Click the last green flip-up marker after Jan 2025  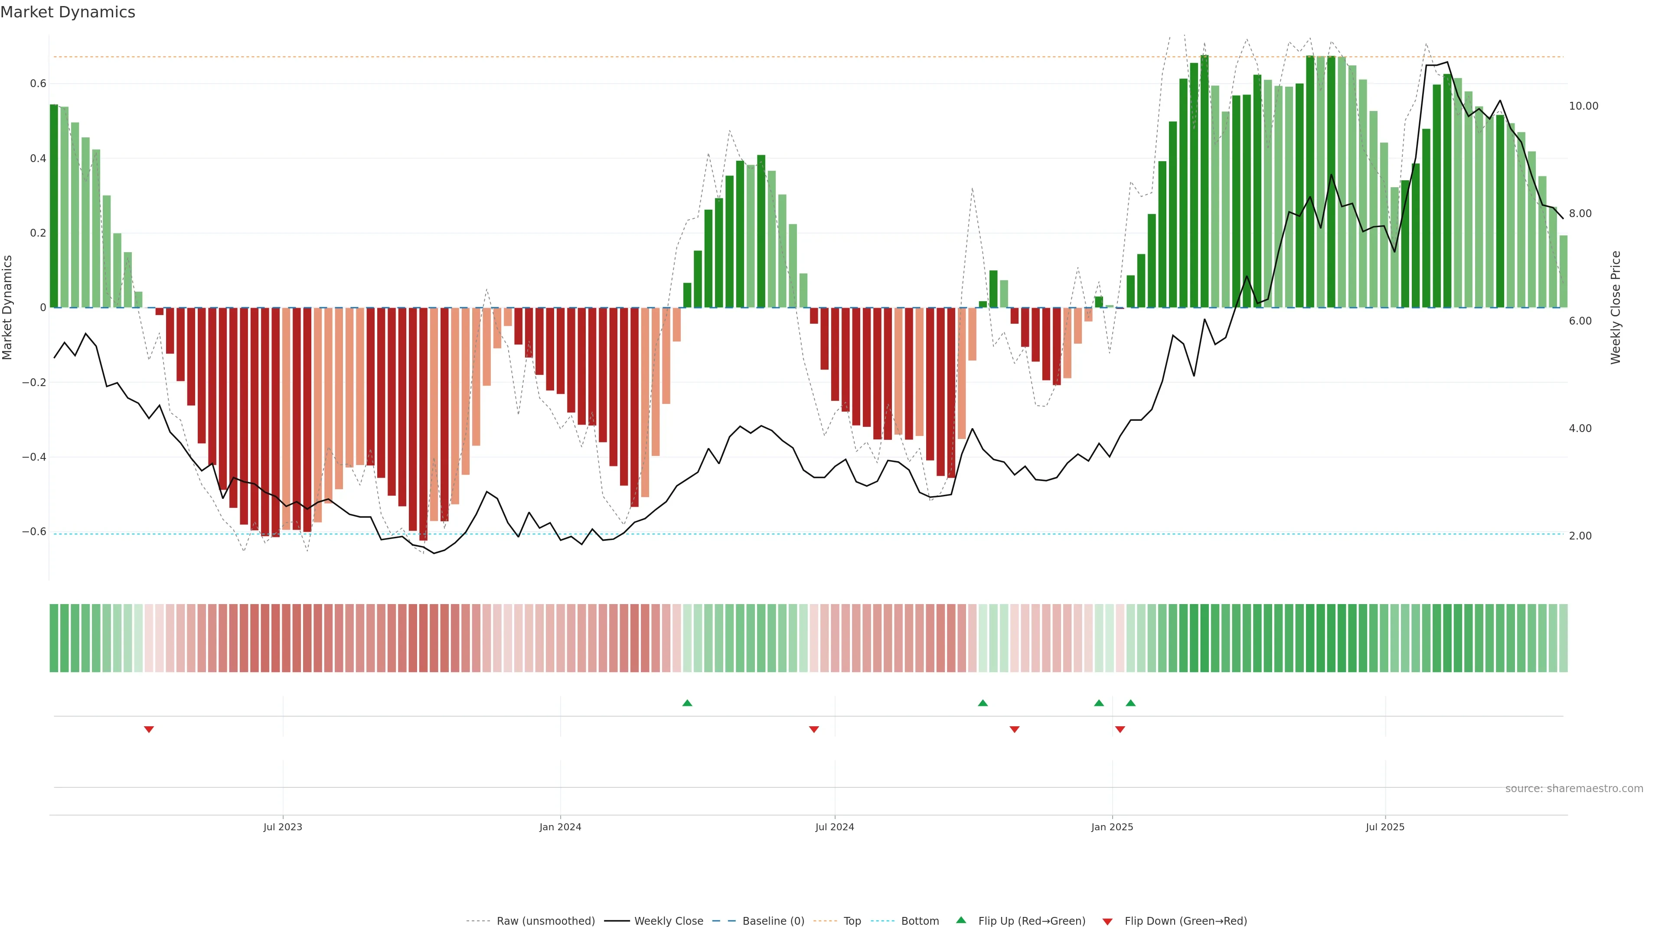click(x=1130, y=703)
